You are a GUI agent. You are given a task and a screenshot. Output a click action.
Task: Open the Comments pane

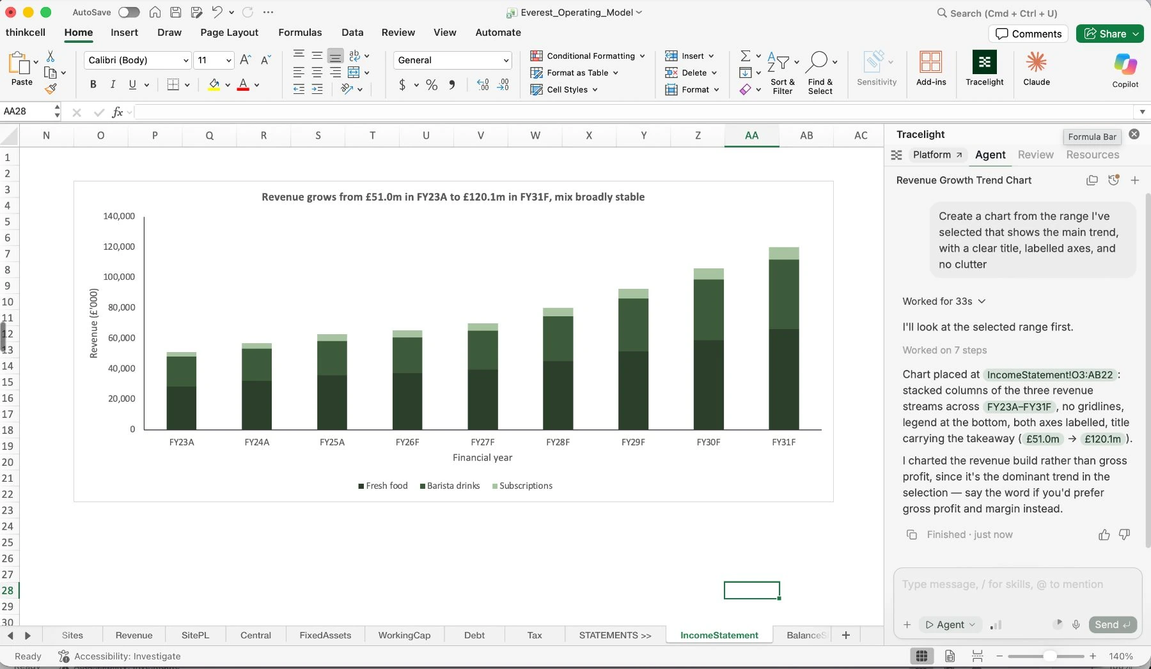coord(1028,34)
